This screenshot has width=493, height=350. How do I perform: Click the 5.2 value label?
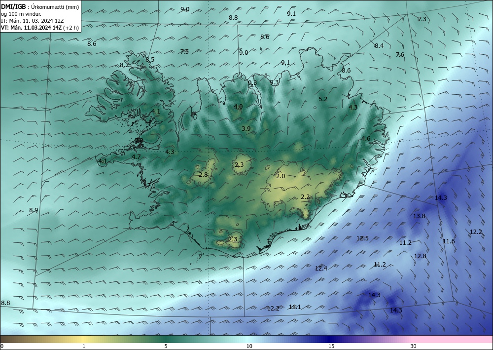coord(323,99)
